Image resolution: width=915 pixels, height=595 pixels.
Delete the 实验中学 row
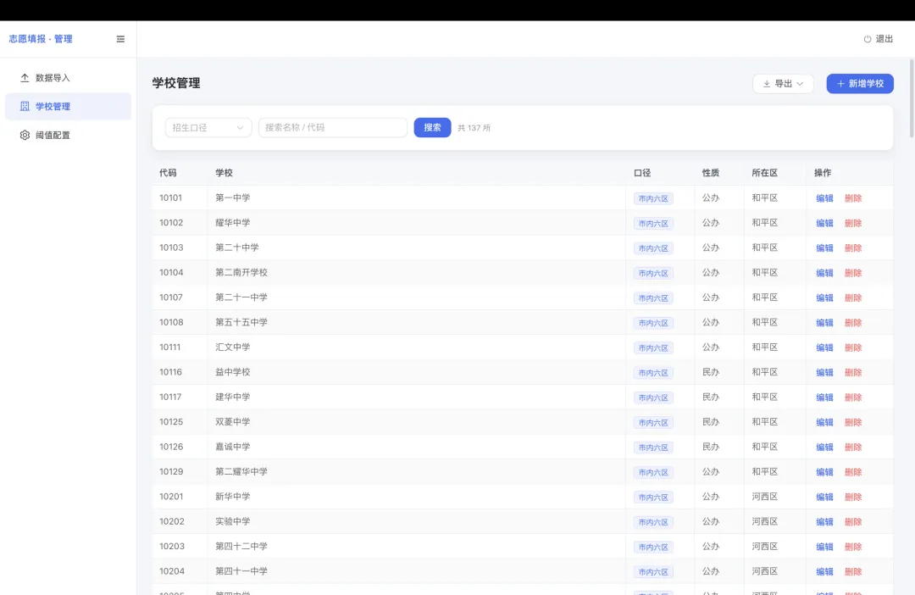click(x=853, y=522)
